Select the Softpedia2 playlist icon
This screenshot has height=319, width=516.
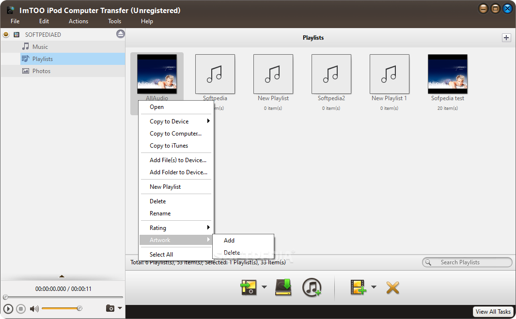(331, 74)
